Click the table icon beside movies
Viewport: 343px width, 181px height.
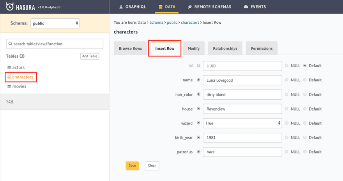9,86
